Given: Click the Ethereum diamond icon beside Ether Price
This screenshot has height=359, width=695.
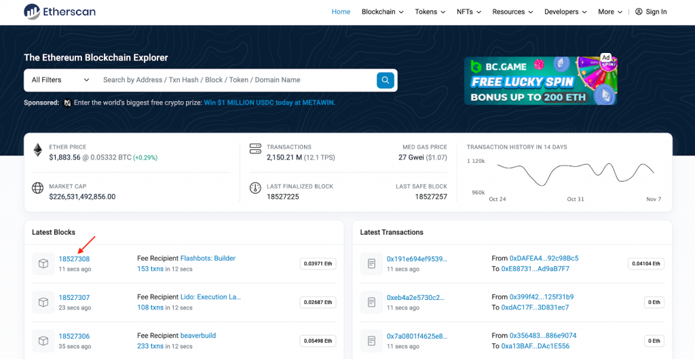Looking at the screenshot, I should [x=38, y=150].
